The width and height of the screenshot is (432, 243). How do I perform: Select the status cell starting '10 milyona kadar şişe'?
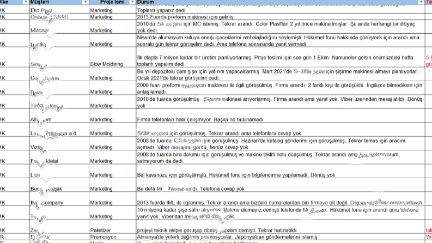(281, 212)
